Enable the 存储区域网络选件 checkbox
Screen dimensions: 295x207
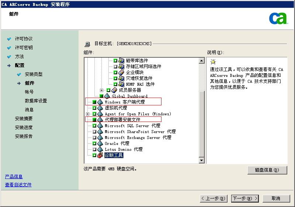point(115,67)
